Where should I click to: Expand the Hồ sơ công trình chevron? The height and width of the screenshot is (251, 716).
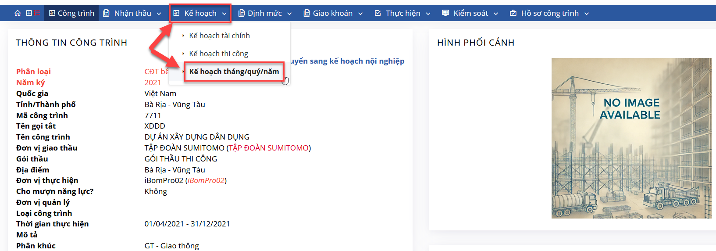(x=587, y=14)
